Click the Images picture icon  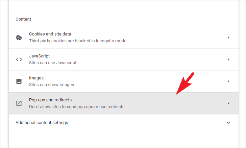tap(19, 81)
